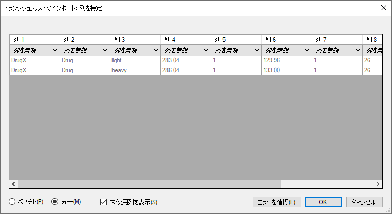Click the 列 4 column header
This screenshot has height=214, width=392.
point(186,40)
